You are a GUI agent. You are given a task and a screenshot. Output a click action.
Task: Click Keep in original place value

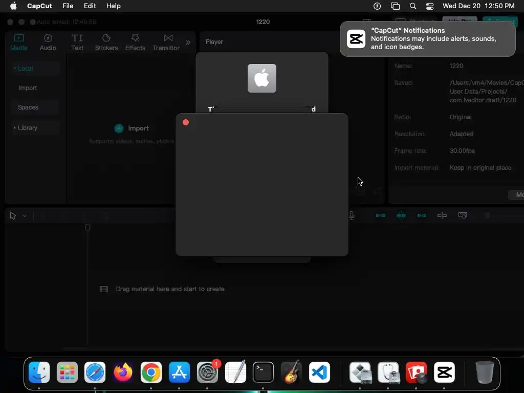(481, 168)
